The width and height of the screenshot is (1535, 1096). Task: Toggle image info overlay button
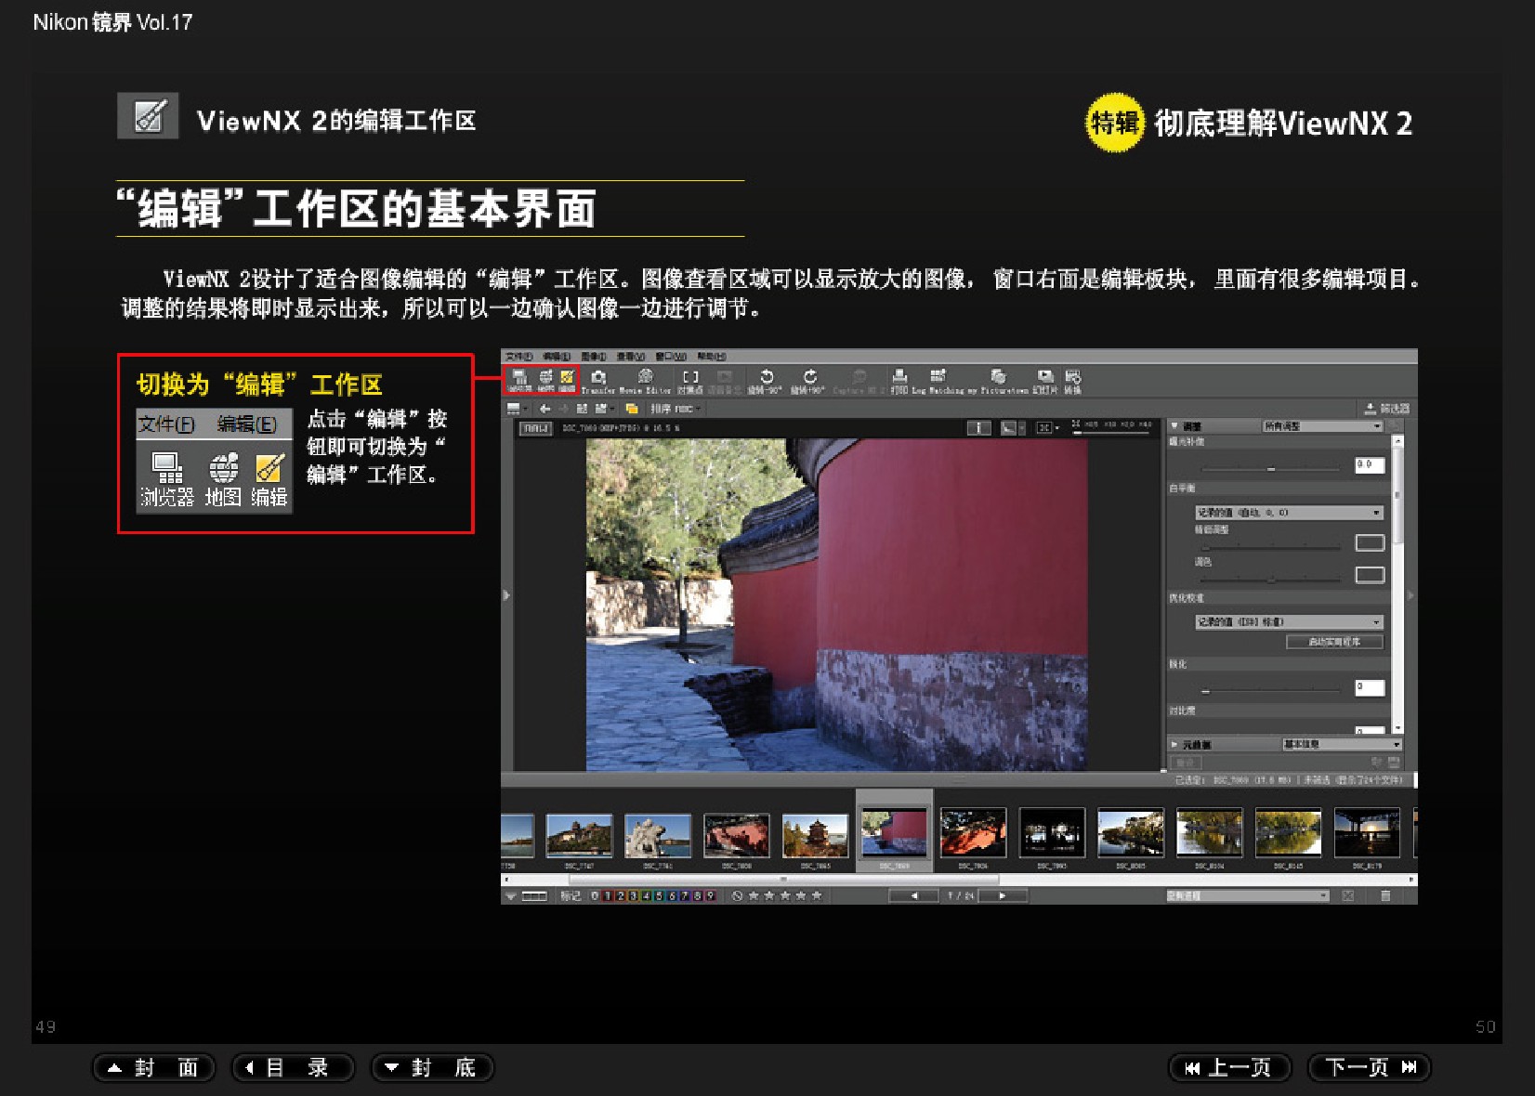tap(978, 428)
